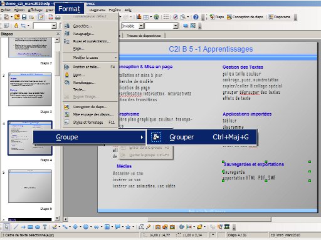321x240 pixels.
Task: Choose Conception de diapo... menu entry
Action: [x=90, y=107]
